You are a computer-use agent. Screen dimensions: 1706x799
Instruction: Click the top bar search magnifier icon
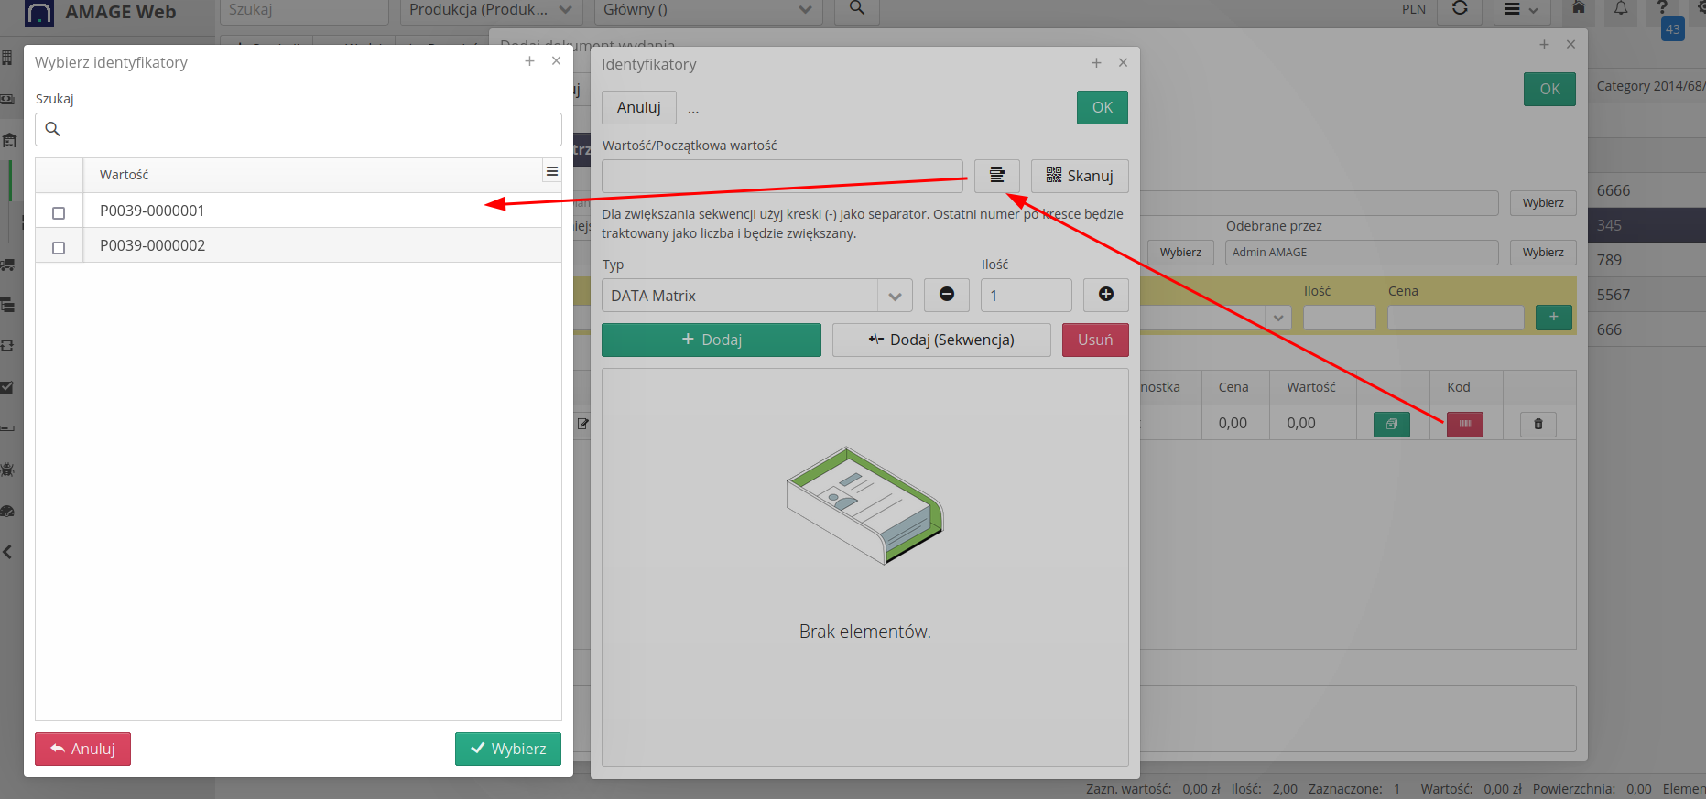856,9
